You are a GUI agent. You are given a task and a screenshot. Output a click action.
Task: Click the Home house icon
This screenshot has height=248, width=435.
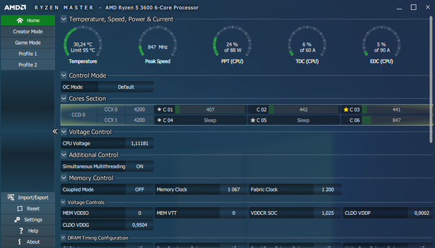point(19,21)
